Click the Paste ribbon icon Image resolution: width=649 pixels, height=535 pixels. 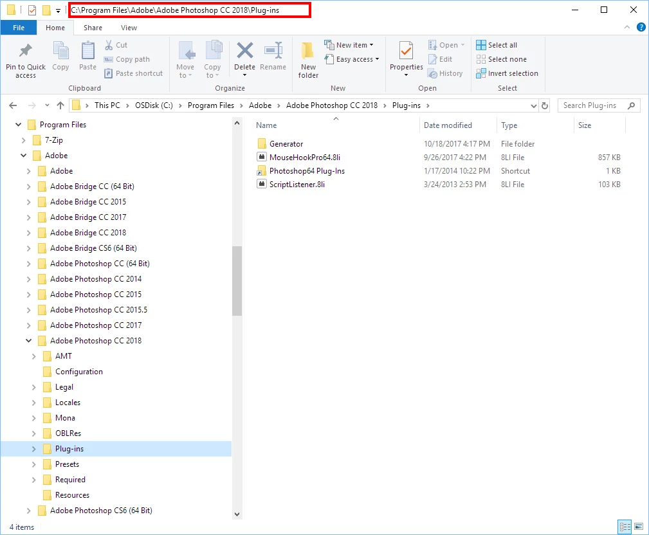(x=87, y=51)
